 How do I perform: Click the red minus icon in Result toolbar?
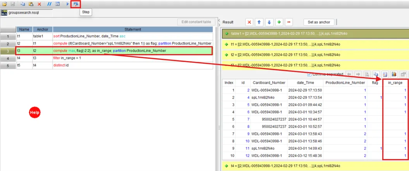click(x=289, y=22)
